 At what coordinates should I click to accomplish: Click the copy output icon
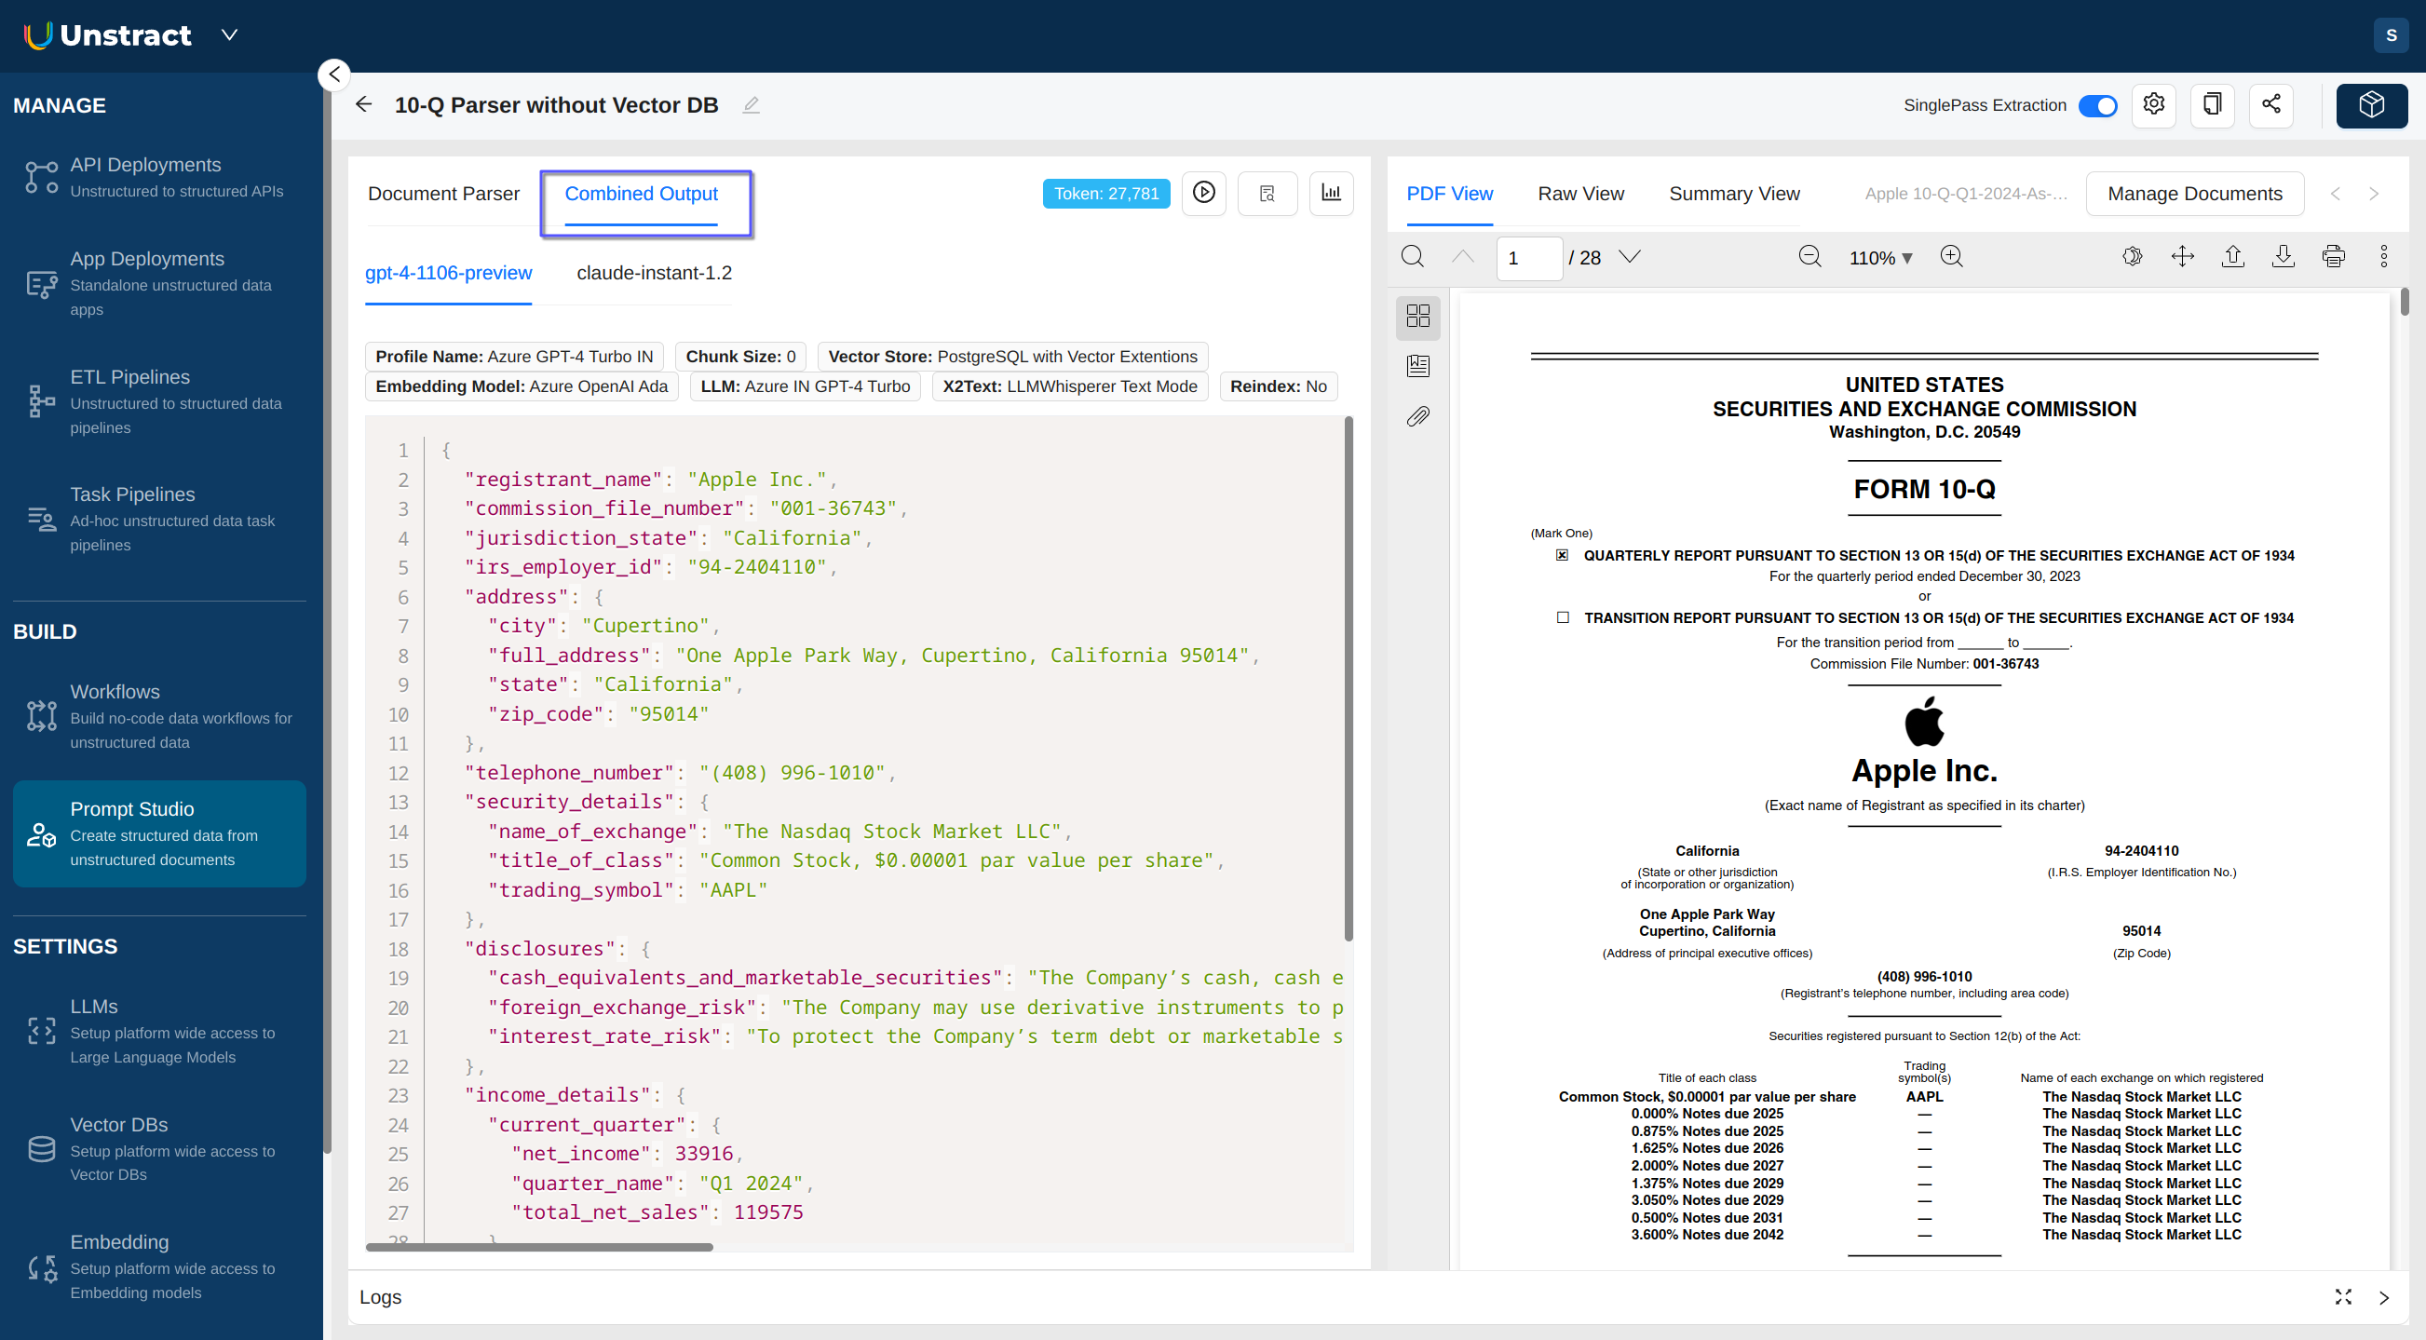(2213, 105)
